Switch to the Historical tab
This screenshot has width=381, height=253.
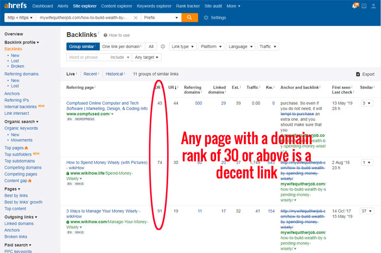coord(114,74)
